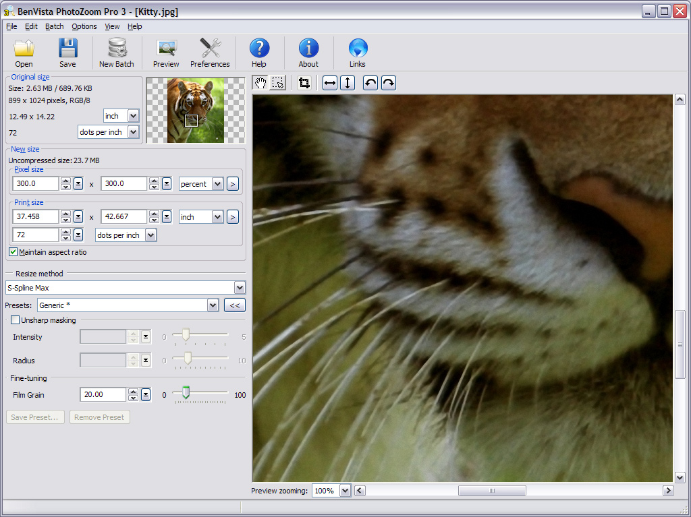
Task: Flip the image horizontally
Action: coord(330,83)
